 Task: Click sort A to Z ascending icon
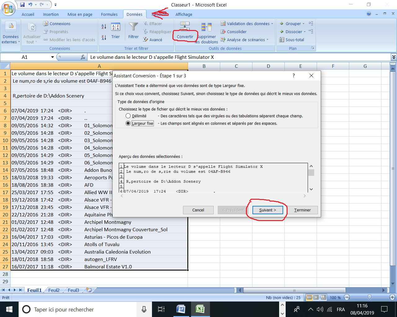[104, 27]
